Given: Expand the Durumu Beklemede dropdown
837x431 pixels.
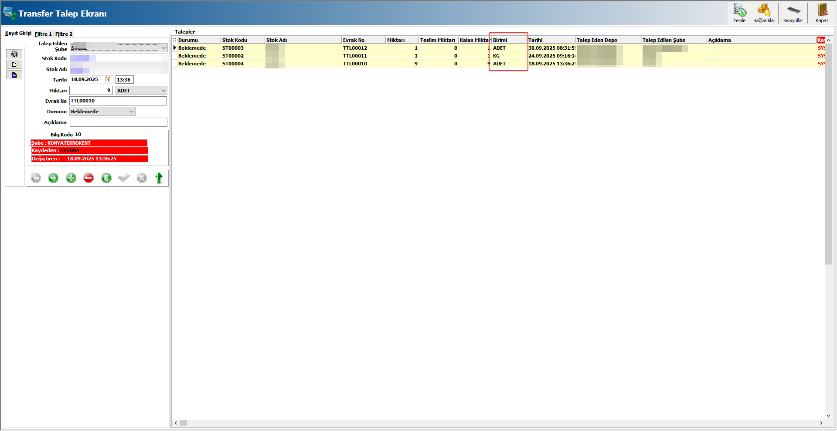Looking at the screenshot, I should click(x=131, y=112).
